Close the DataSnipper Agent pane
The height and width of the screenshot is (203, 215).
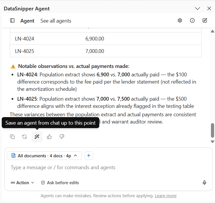click(x=209, y=8)
